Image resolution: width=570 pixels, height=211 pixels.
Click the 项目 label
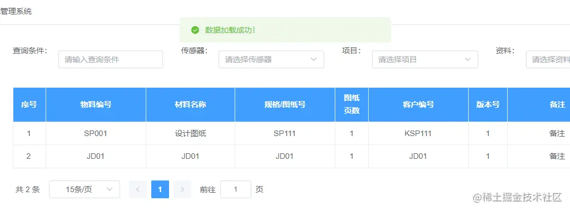click(351, 51)
